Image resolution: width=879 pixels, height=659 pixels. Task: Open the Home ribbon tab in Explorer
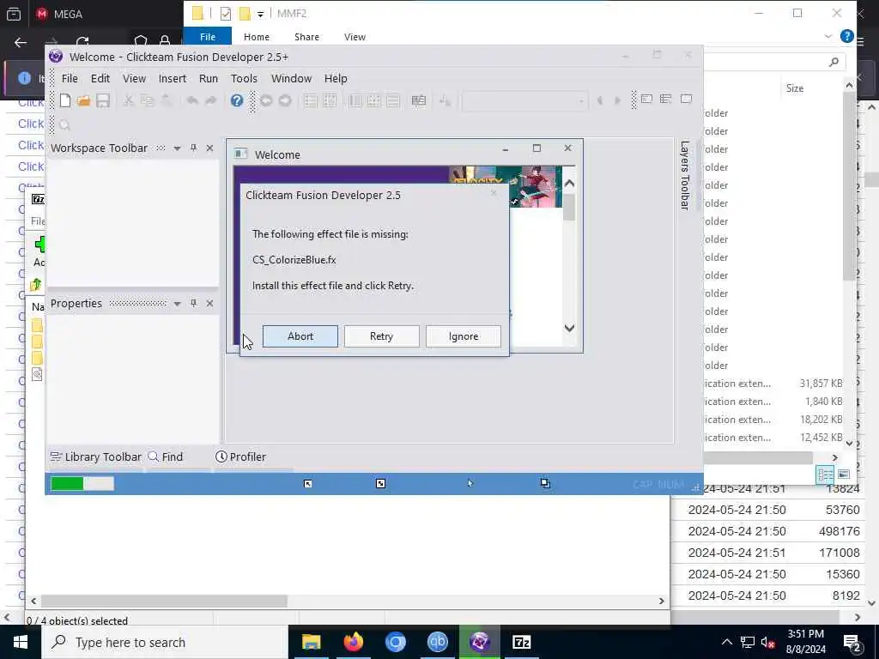(x=256, y=37)
